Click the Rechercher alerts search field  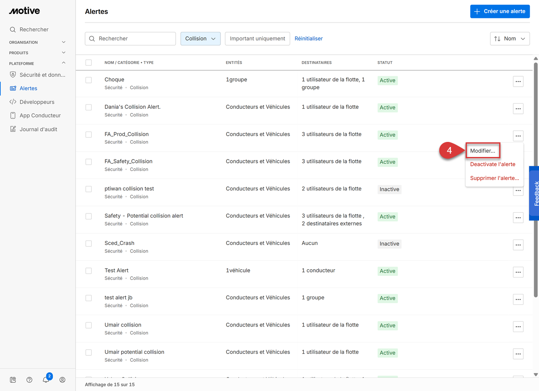(130, 39)
